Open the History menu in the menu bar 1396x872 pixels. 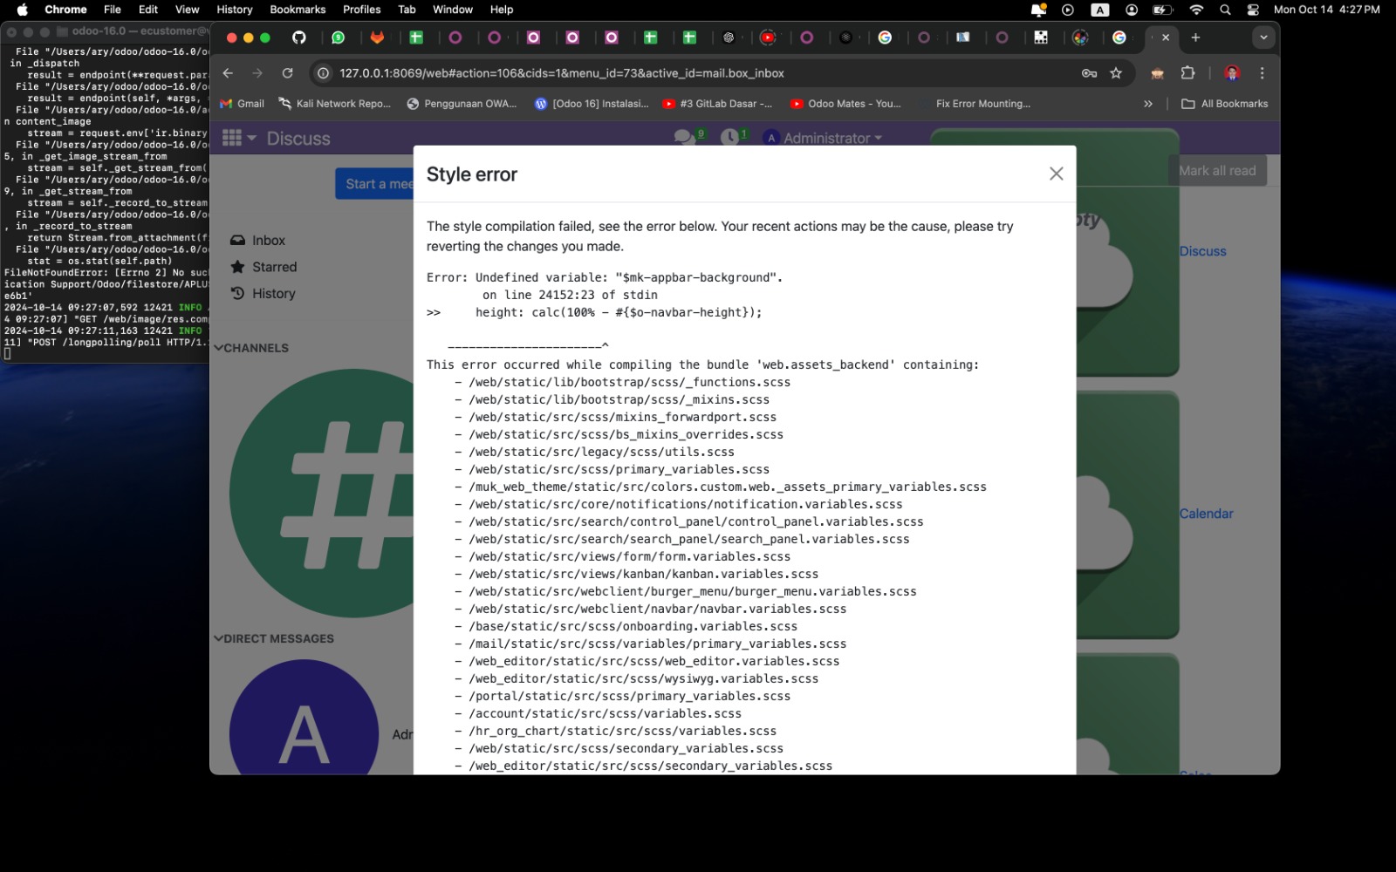[234, 10]
